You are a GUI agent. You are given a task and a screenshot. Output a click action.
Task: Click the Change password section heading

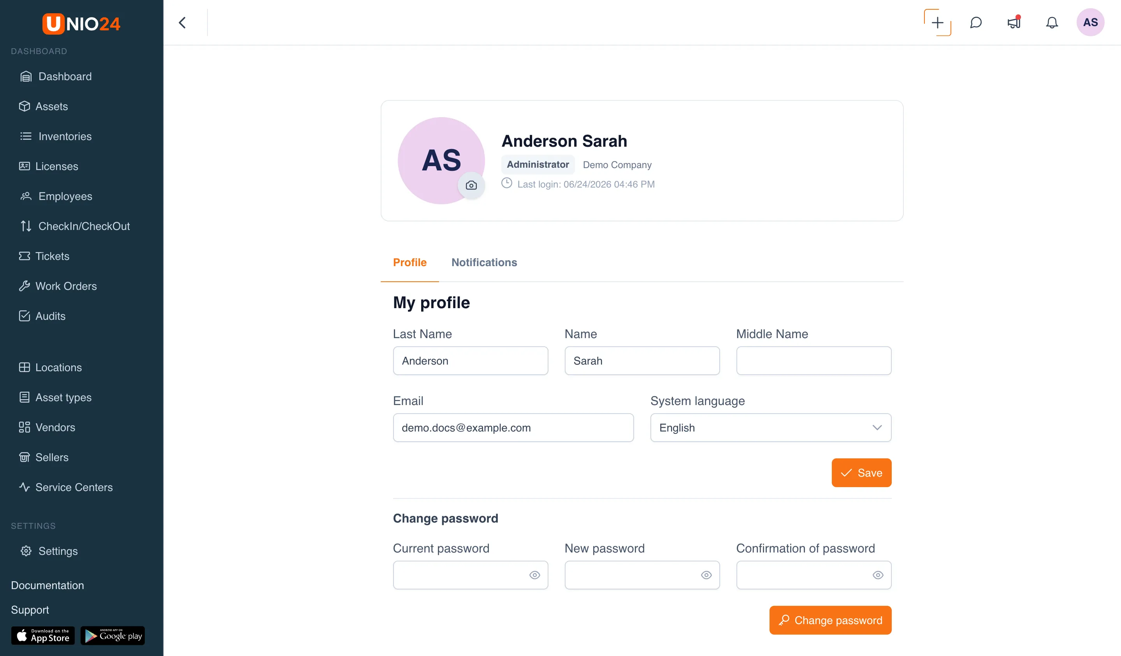click(x=445, y=519)
